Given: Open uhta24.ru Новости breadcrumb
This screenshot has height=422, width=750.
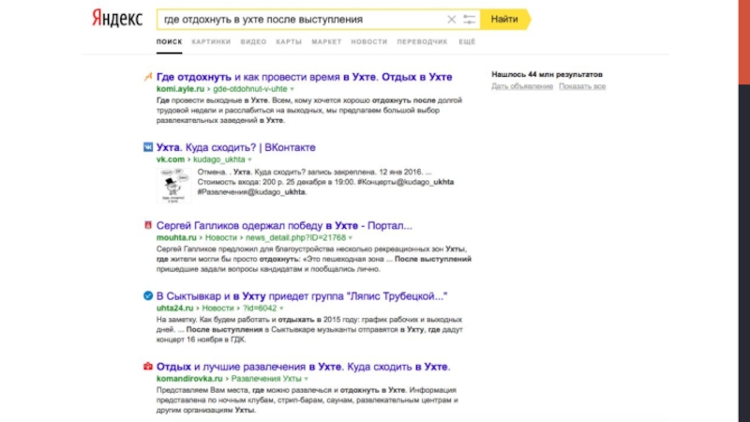Looking at the screenshot, I should tap(217, 309).
